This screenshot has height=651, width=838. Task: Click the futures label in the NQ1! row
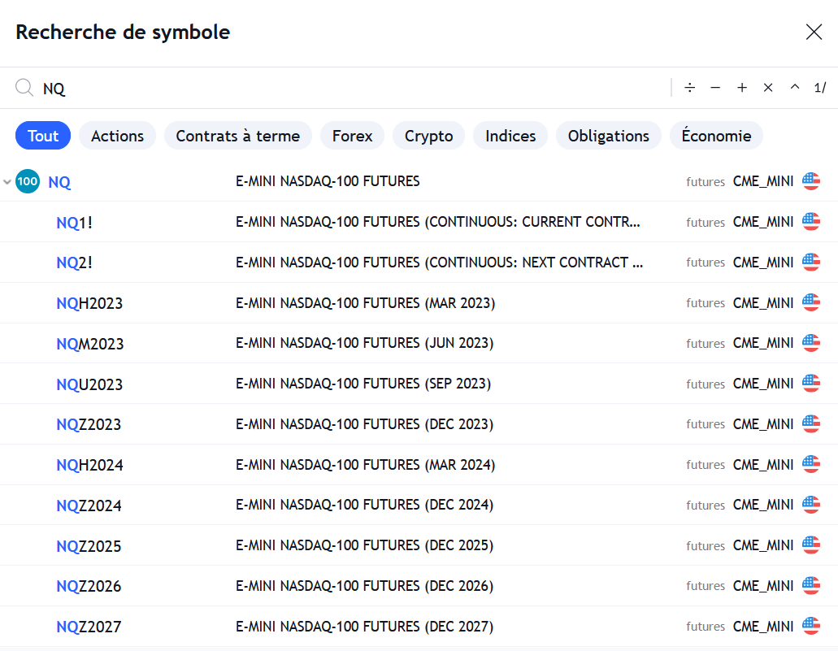coord(706,223)
